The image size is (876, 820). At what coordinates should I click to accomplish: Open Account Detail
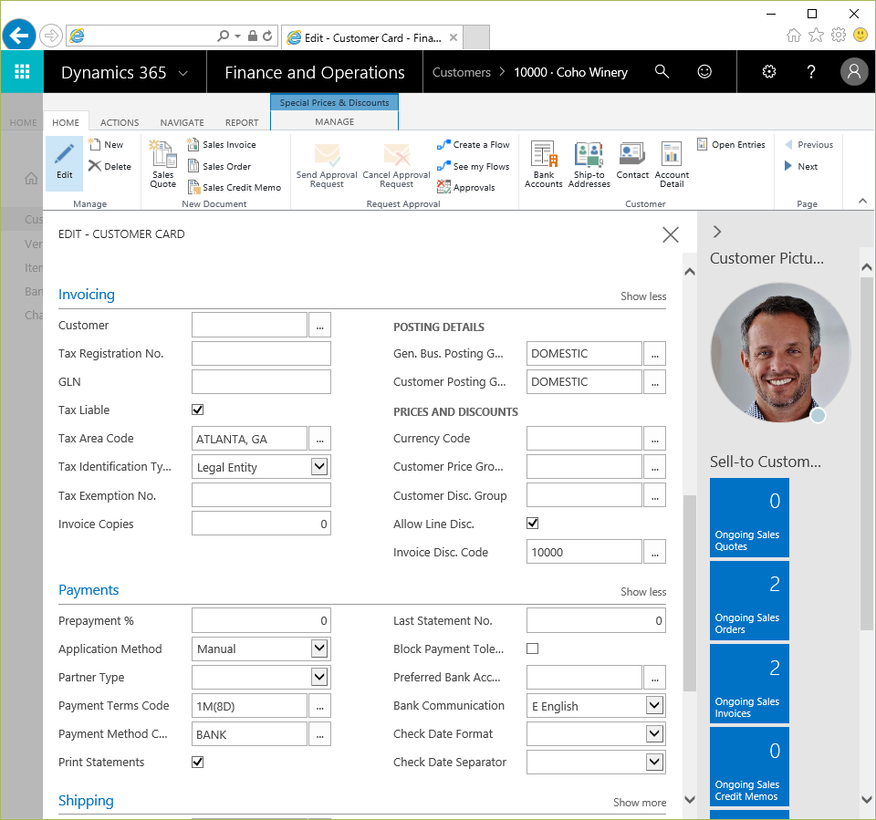[x=672, y=164]
